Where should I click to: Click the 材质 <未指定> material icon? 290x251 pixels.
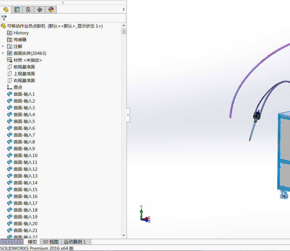10,60
